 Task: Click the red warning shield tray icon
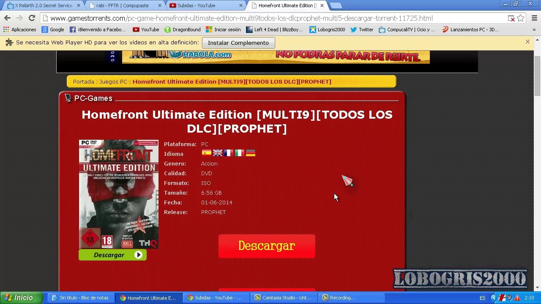click(517, 298)
